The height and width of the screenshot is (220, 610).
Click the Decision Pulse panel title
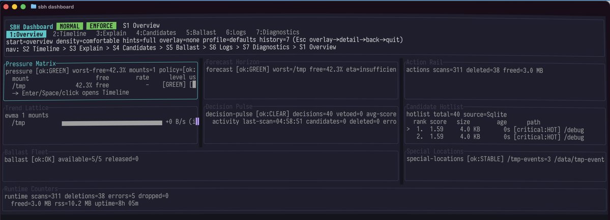coord(229,106)
